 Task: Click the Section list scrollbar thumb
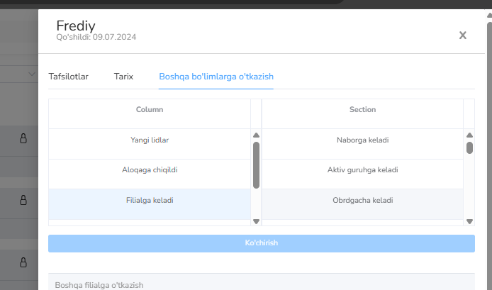pos(469,147)
